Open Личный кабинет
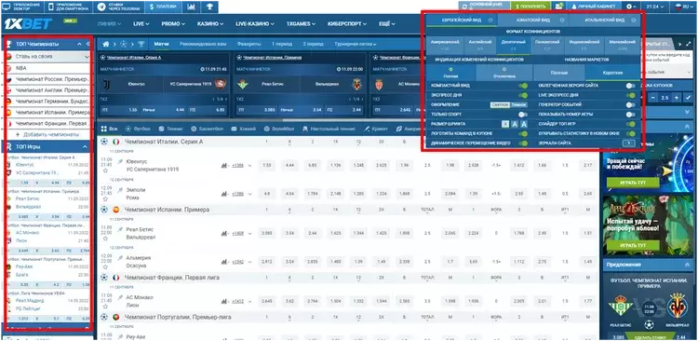 tap(594, 7)
